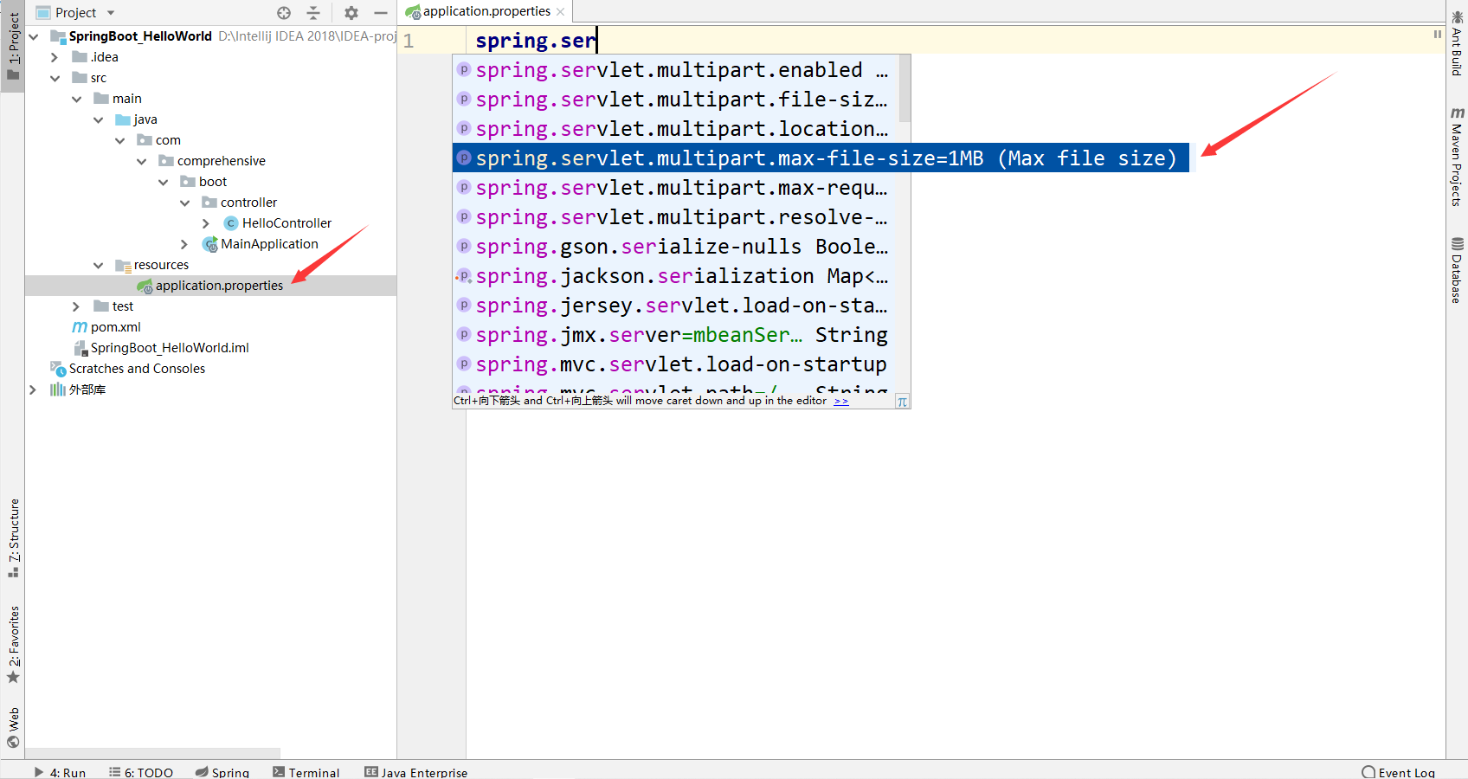Toggle the Web tool window stripe

pos(13,728)
